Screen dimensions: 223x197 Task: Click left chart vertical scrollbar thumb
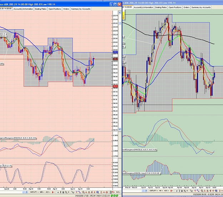[x=120, y=23]
